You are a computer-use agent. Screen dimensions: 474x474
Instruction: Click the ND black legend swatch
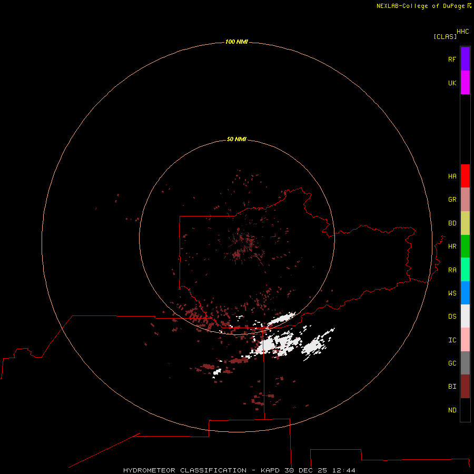click(465, 410)
